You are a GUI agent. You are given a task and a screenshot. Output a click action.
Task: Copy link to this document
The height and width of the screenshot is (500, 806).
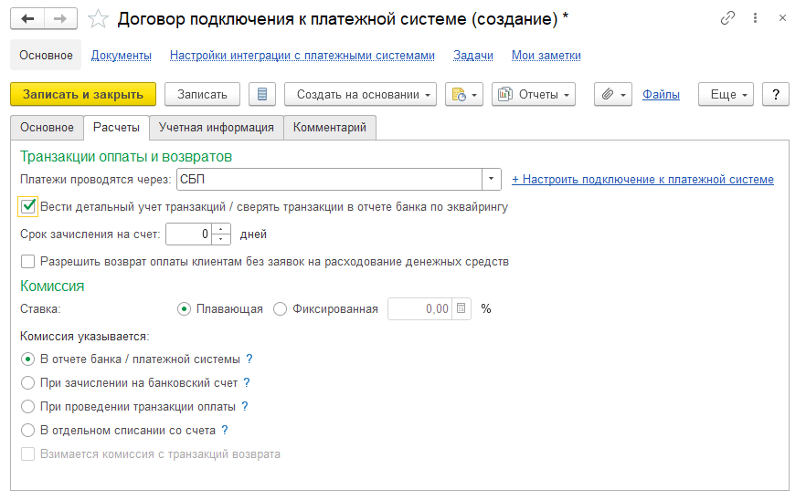[727, 18]
